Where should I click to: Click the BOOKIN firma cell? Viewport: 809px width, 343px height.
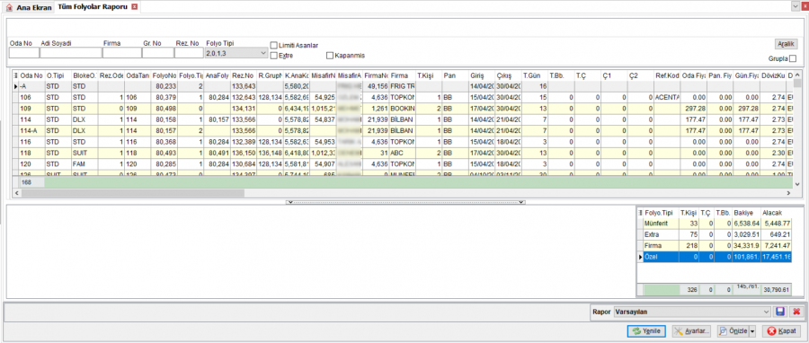(x=403, y=108)
